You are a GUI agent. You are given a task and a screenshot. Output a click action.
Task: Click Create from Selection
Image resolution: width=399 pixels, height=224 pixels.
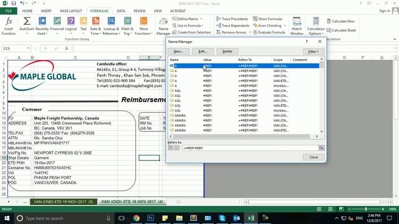click(191, 32)
